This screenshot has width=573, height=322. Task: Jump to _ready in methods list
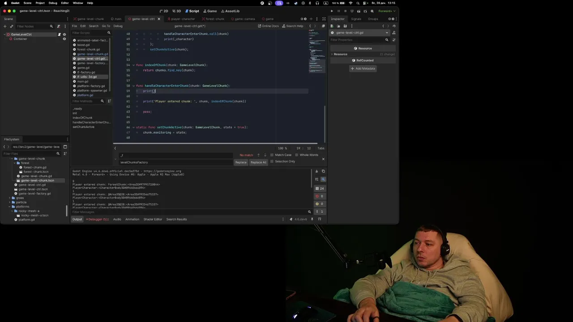(77, 109)
